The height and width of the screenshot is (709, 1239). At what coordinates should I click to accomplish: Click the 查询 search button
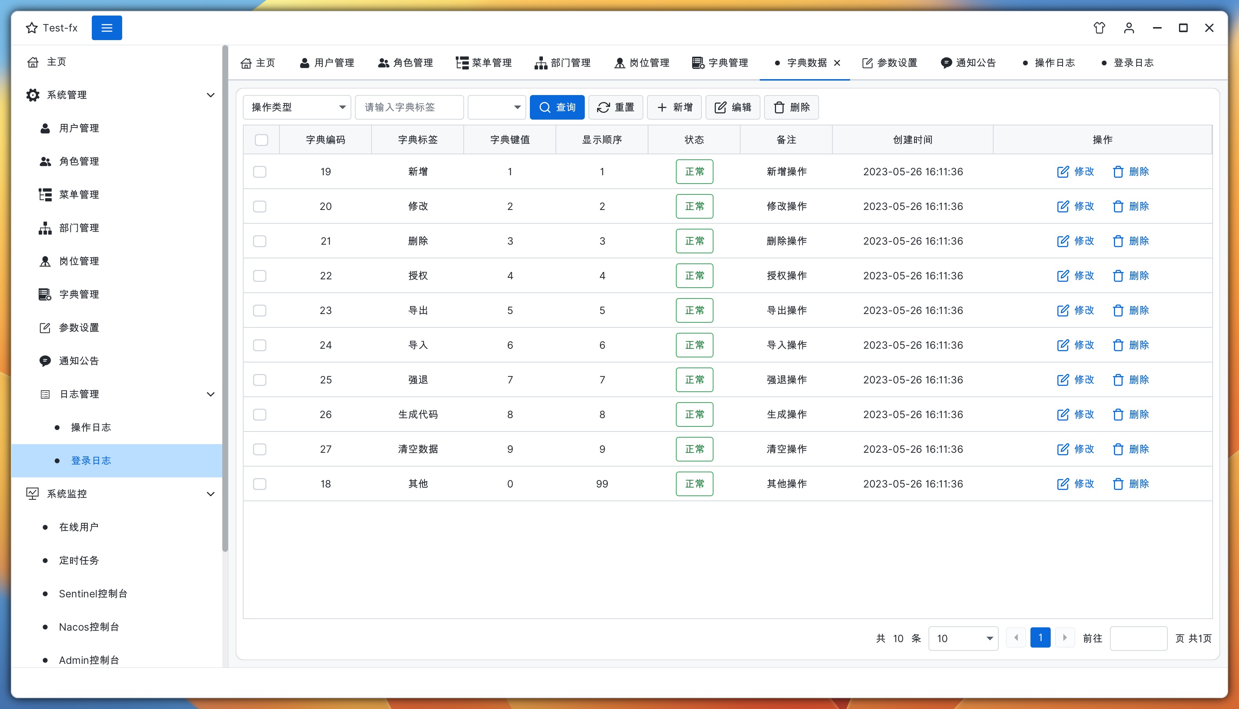point(557,107)
